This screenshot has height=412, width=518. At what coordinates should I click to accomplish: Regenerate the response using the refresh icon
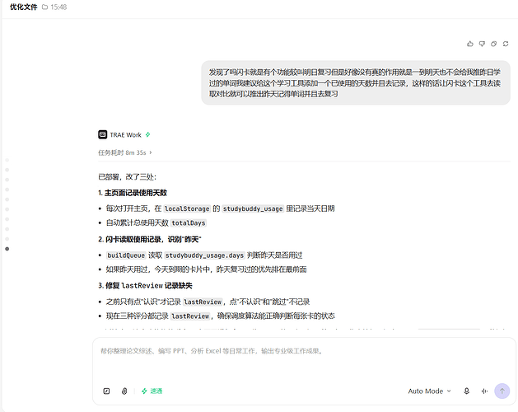coord(506,44)
